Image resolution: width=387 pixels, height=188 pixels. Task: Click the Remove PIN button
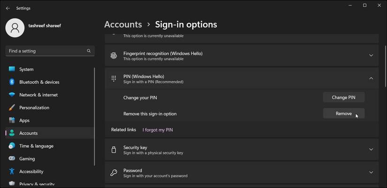click(343, 113)
